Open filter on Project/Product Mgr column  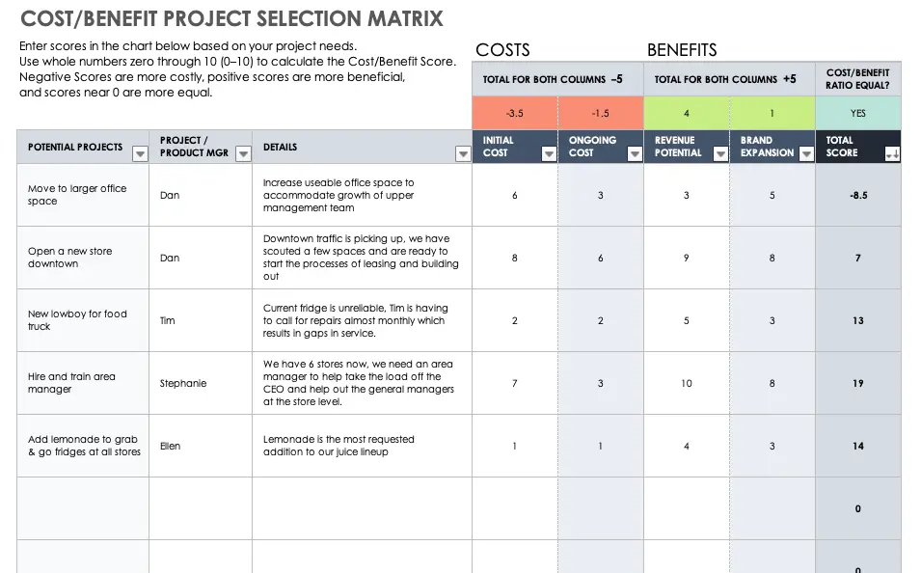pos(242,153)
